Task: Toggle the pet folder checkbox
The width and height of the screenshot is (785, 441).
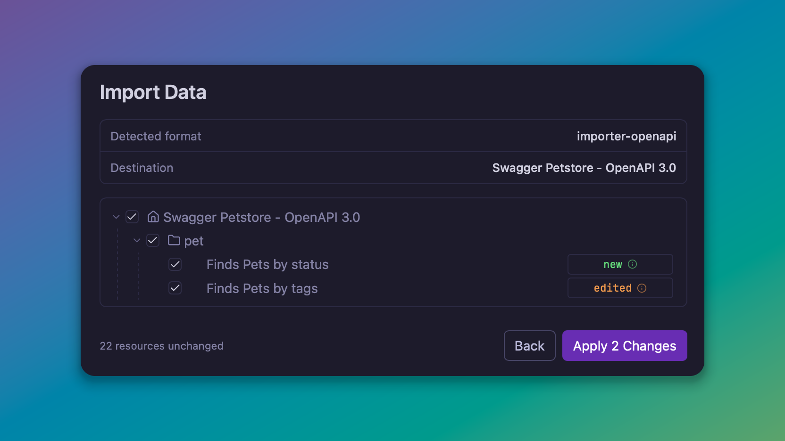Action: (153, 241)
